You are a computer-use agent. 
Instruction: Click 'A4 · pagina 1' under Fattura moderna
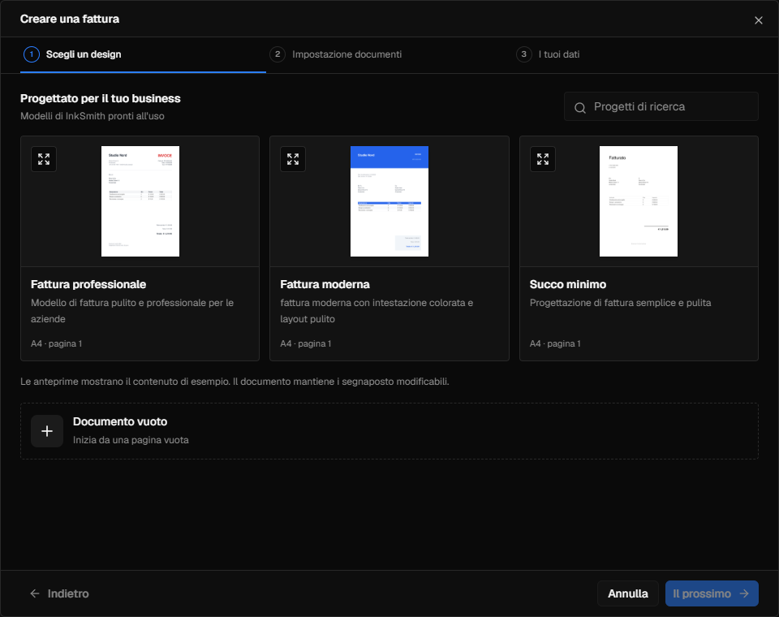click(306, 343)
